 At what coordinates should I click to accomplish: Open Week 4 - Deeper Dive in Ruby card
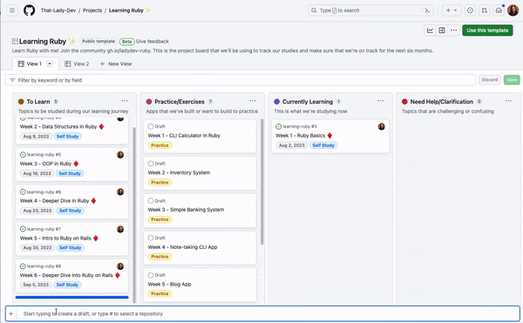tap(54, 201)
